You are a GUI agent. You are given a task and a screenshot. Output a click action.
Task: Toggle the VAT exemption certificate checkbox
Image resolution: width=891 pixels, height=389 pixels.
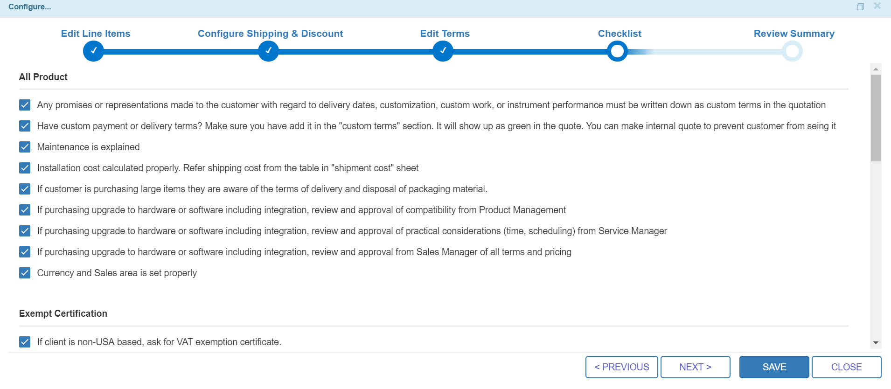pos(25,342)
